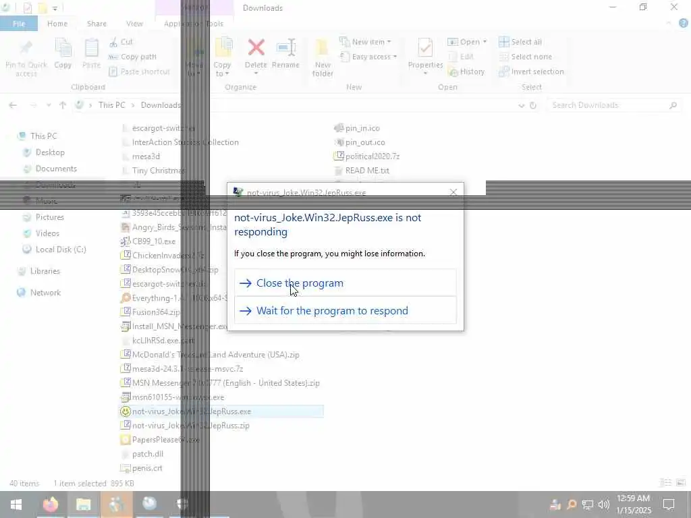Open the Windows Start menu

16,505
